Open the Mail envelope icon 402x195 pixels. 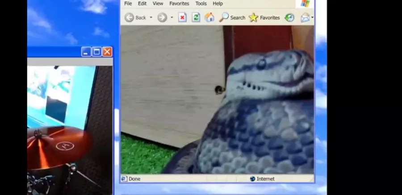tap(305, 17)
